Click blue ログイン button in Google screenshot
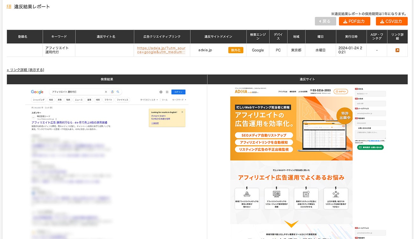Viewport: 414px width, 239px height. 178,92
